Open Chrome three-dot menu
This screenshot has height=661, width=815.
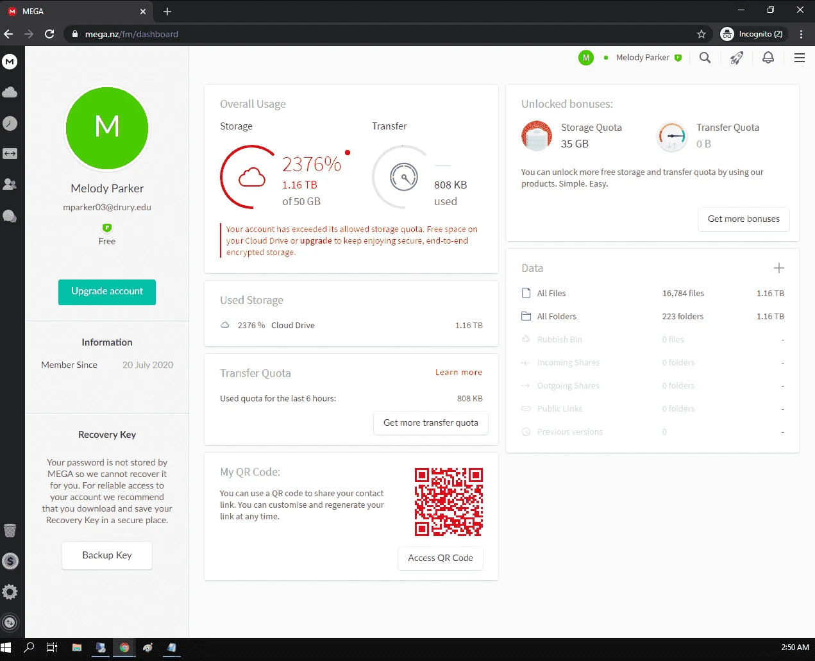click(801, 34)
